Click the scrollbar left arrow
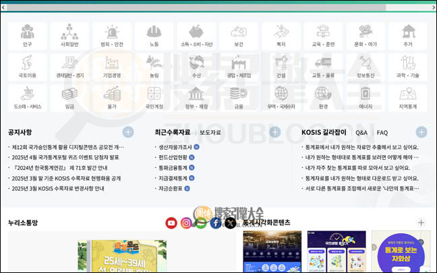This screenshot has width=437, height=273. 3,7
